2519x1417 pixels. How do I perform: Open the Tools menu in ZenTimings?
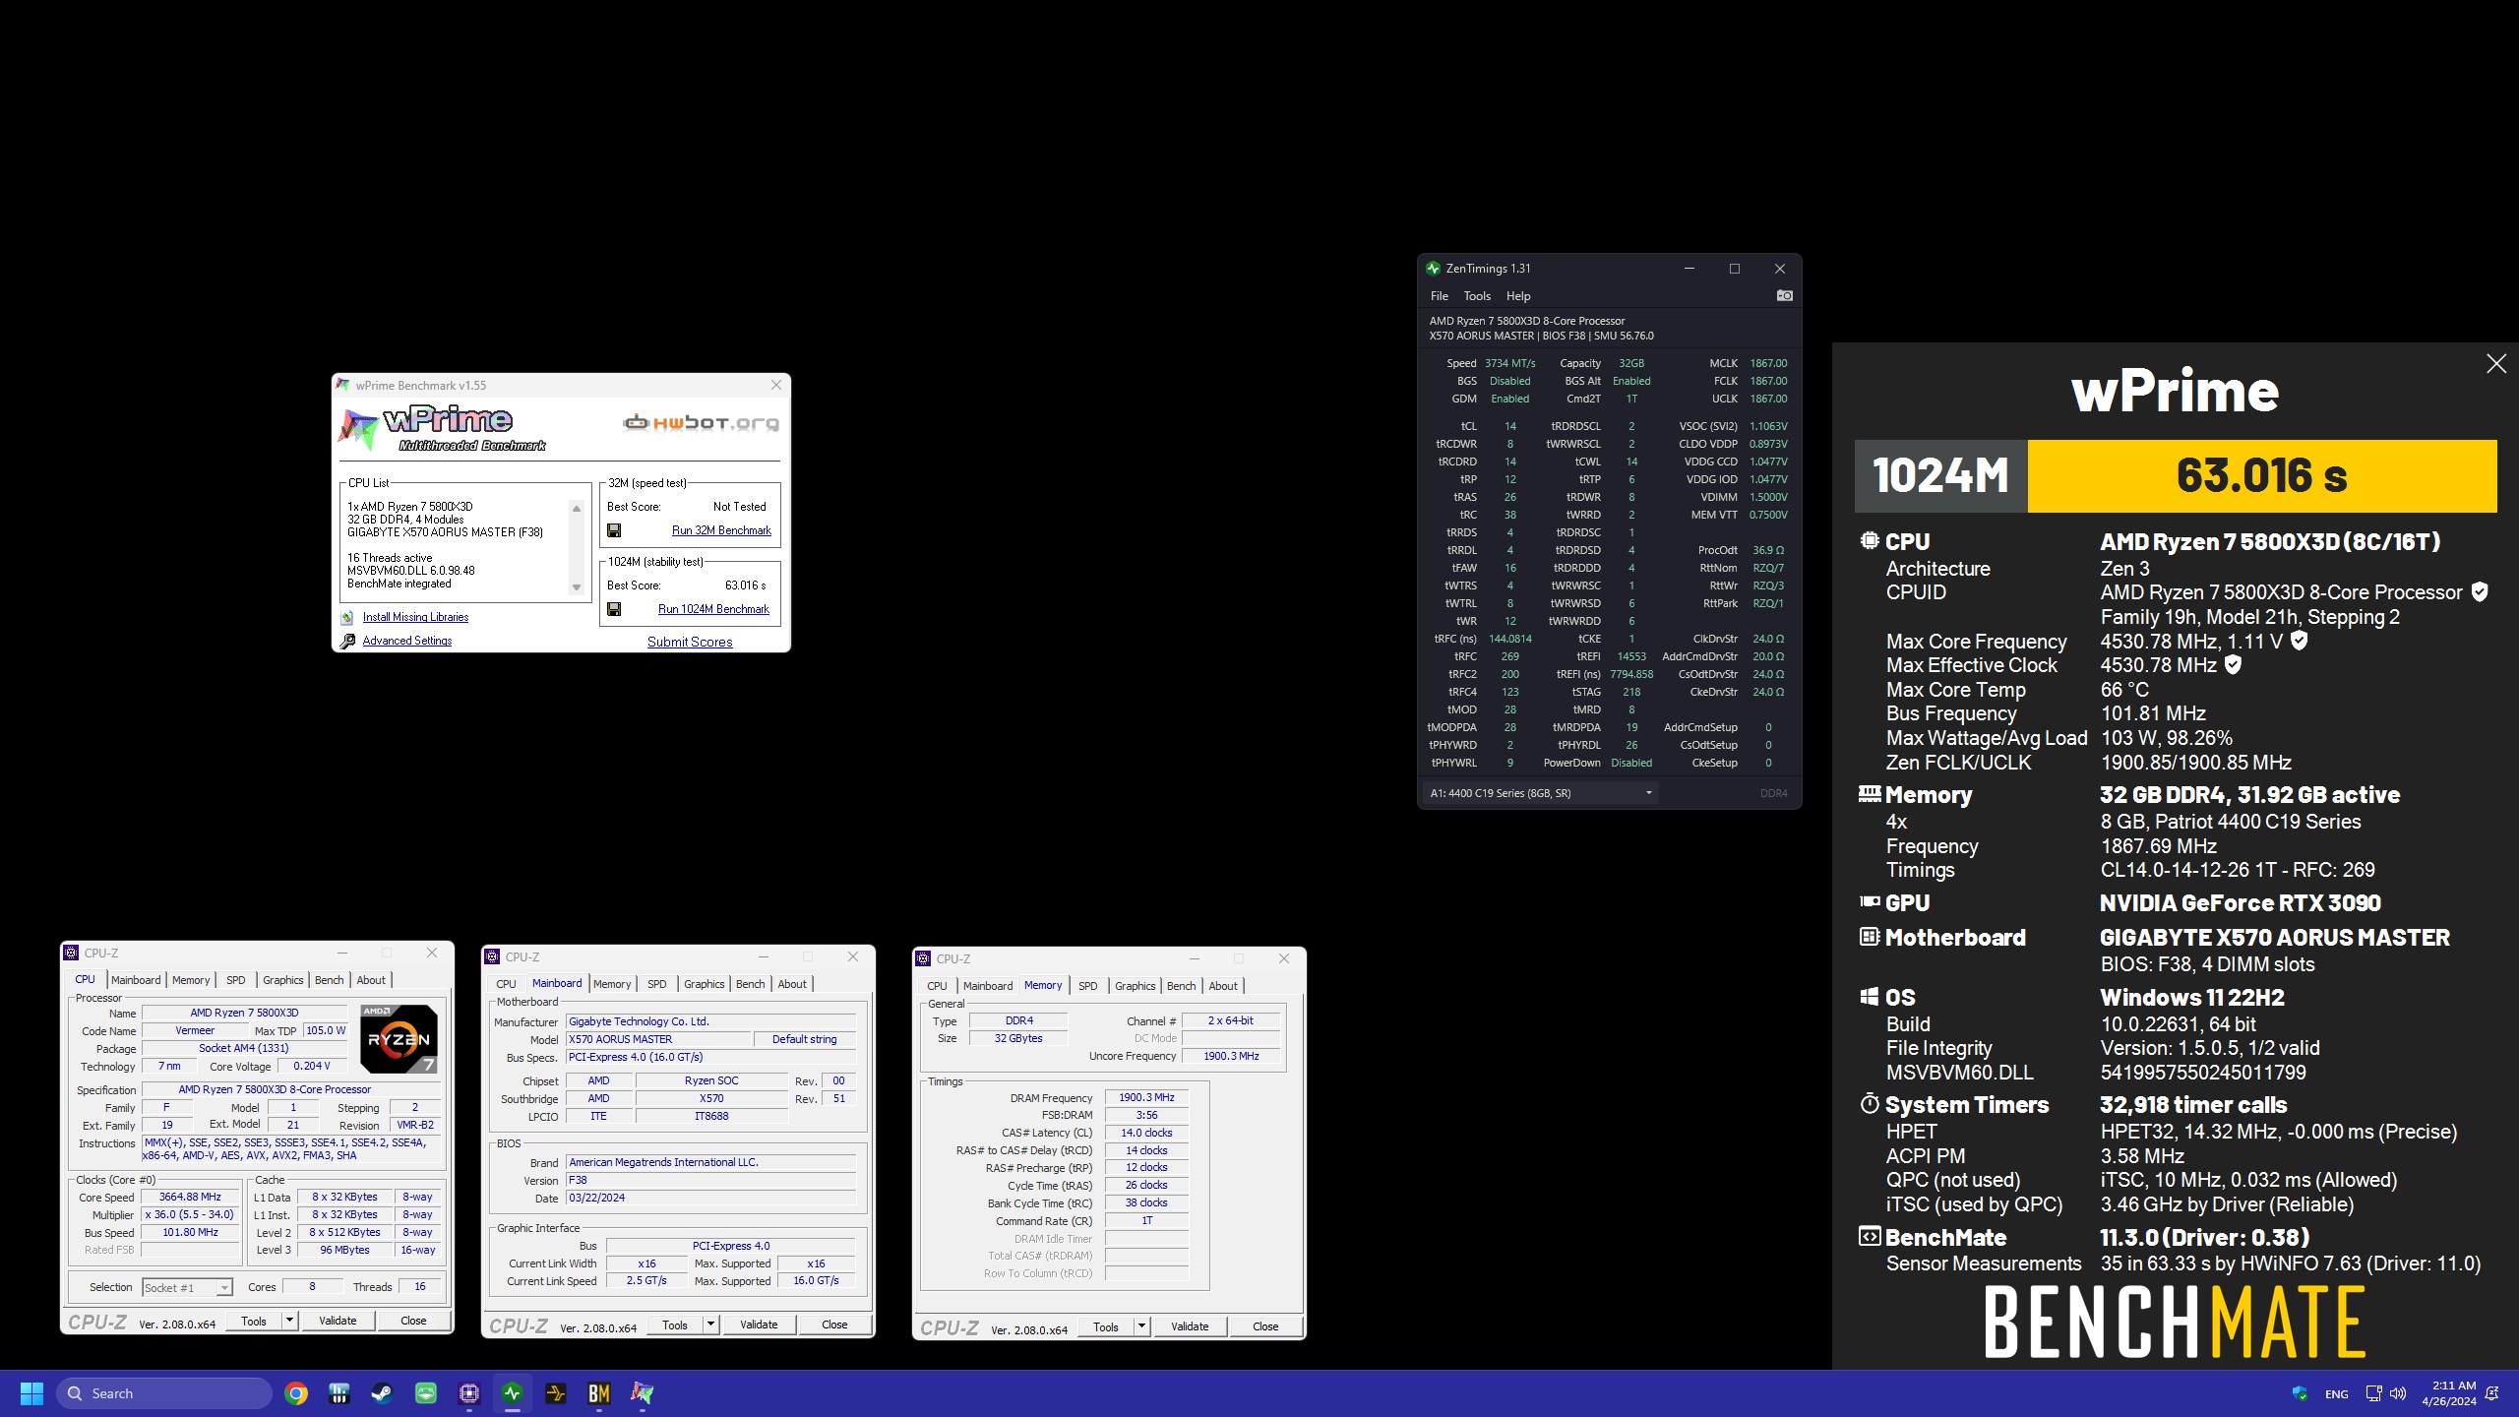pyautogui.click(x=1477, y=296)
